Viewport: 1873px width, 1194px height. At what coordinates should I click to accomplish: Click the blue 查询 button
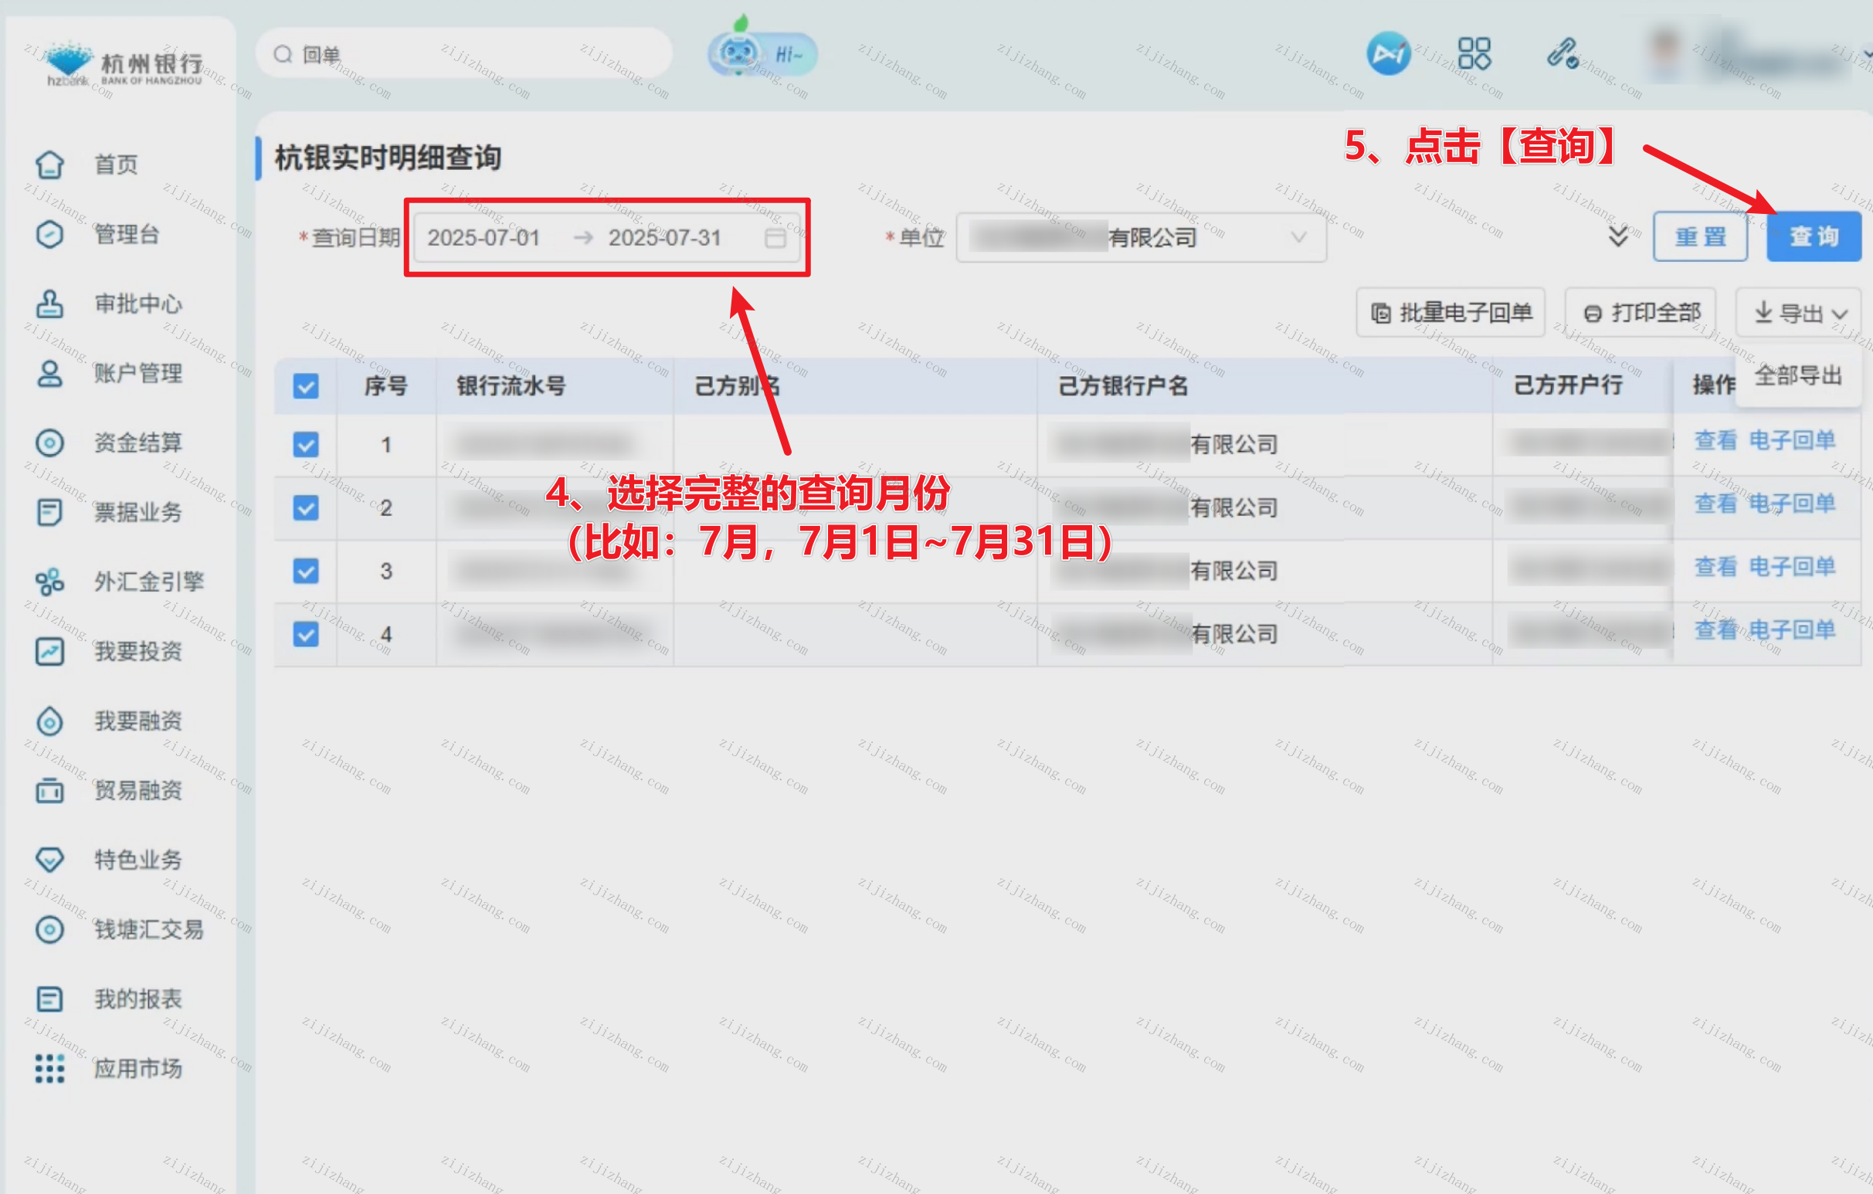1813,236
